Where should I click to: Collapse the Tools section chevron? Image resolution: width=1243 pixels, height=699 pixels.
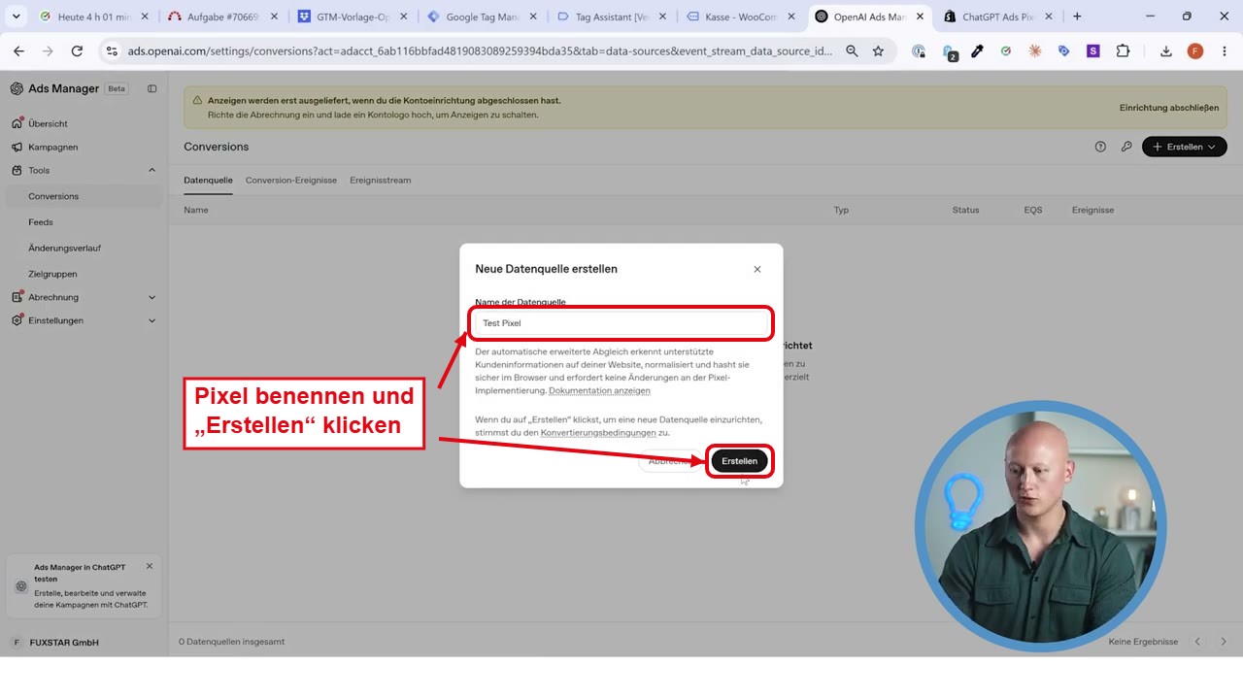151,170
